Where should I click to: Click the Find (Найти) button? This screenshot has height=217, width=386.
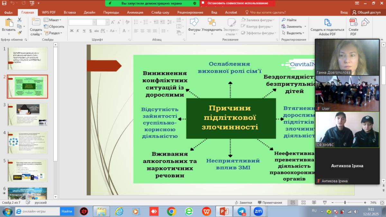coord(289,20)
